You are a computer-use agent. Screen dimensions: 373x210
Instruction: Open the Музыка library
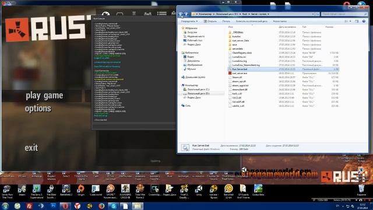pyautogui.click(x=191, y=69)
